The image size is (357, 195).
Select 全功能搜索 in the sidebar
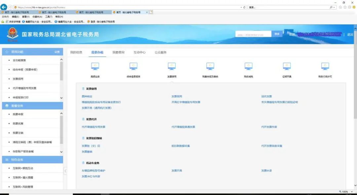[x=19, y=60]
